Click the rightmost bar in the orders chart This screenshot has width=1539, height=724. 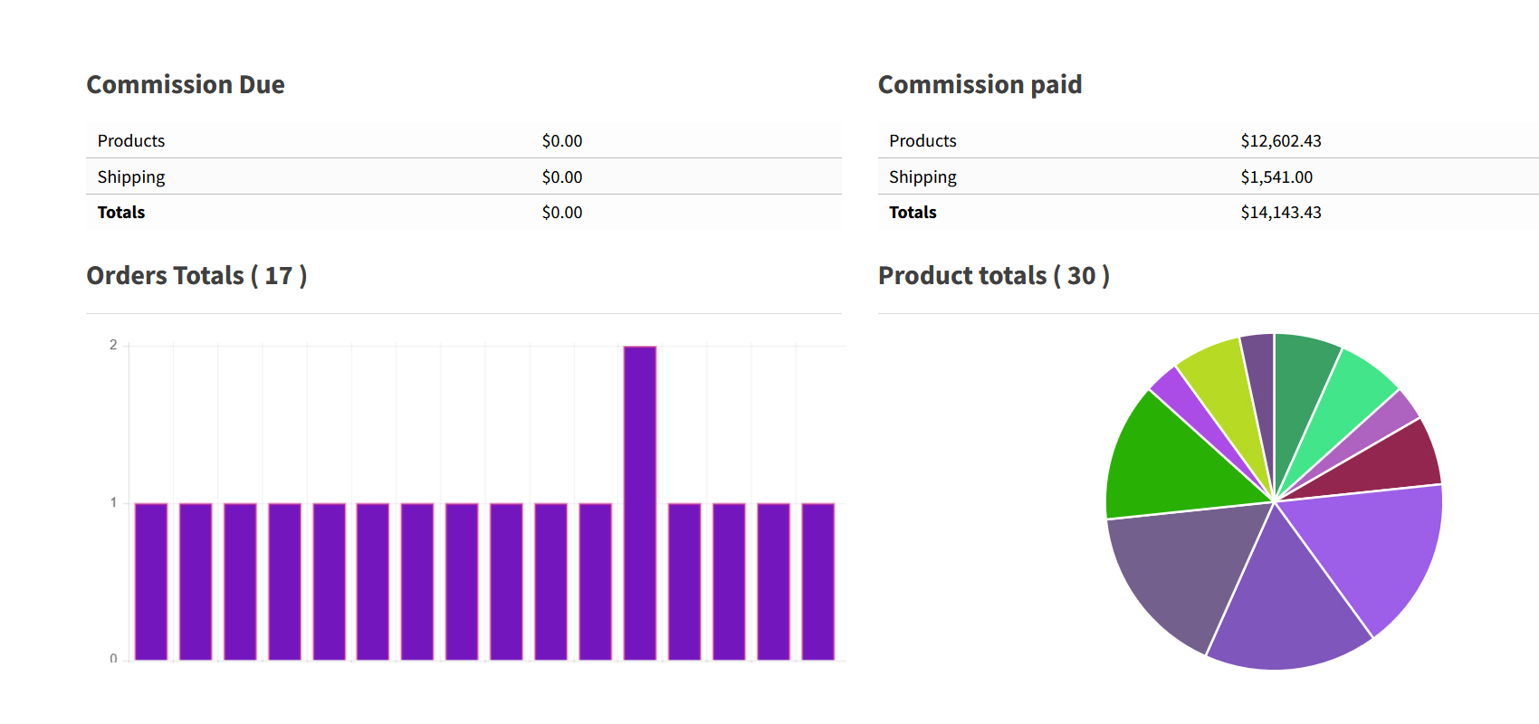click(x=818, y=581)
